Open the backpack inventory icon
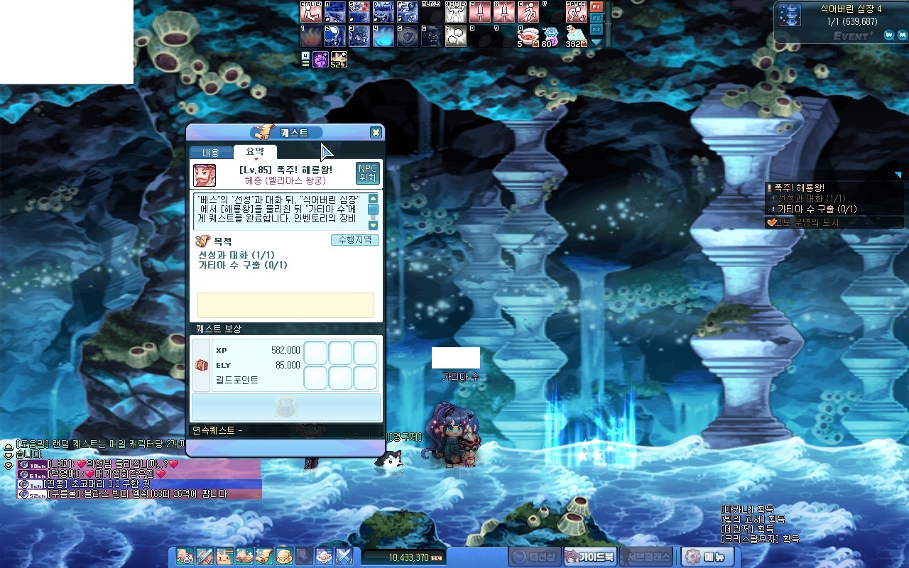Viewport: 909px width, 568px height. pyautogui.click(x=284, y=557)
